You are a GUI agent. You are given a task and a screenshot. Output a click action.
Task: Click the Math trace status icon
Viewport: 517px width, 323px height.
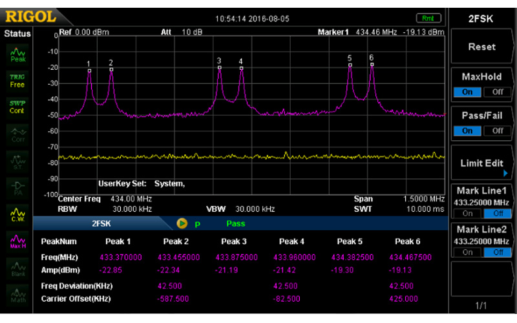coord(17,295)
